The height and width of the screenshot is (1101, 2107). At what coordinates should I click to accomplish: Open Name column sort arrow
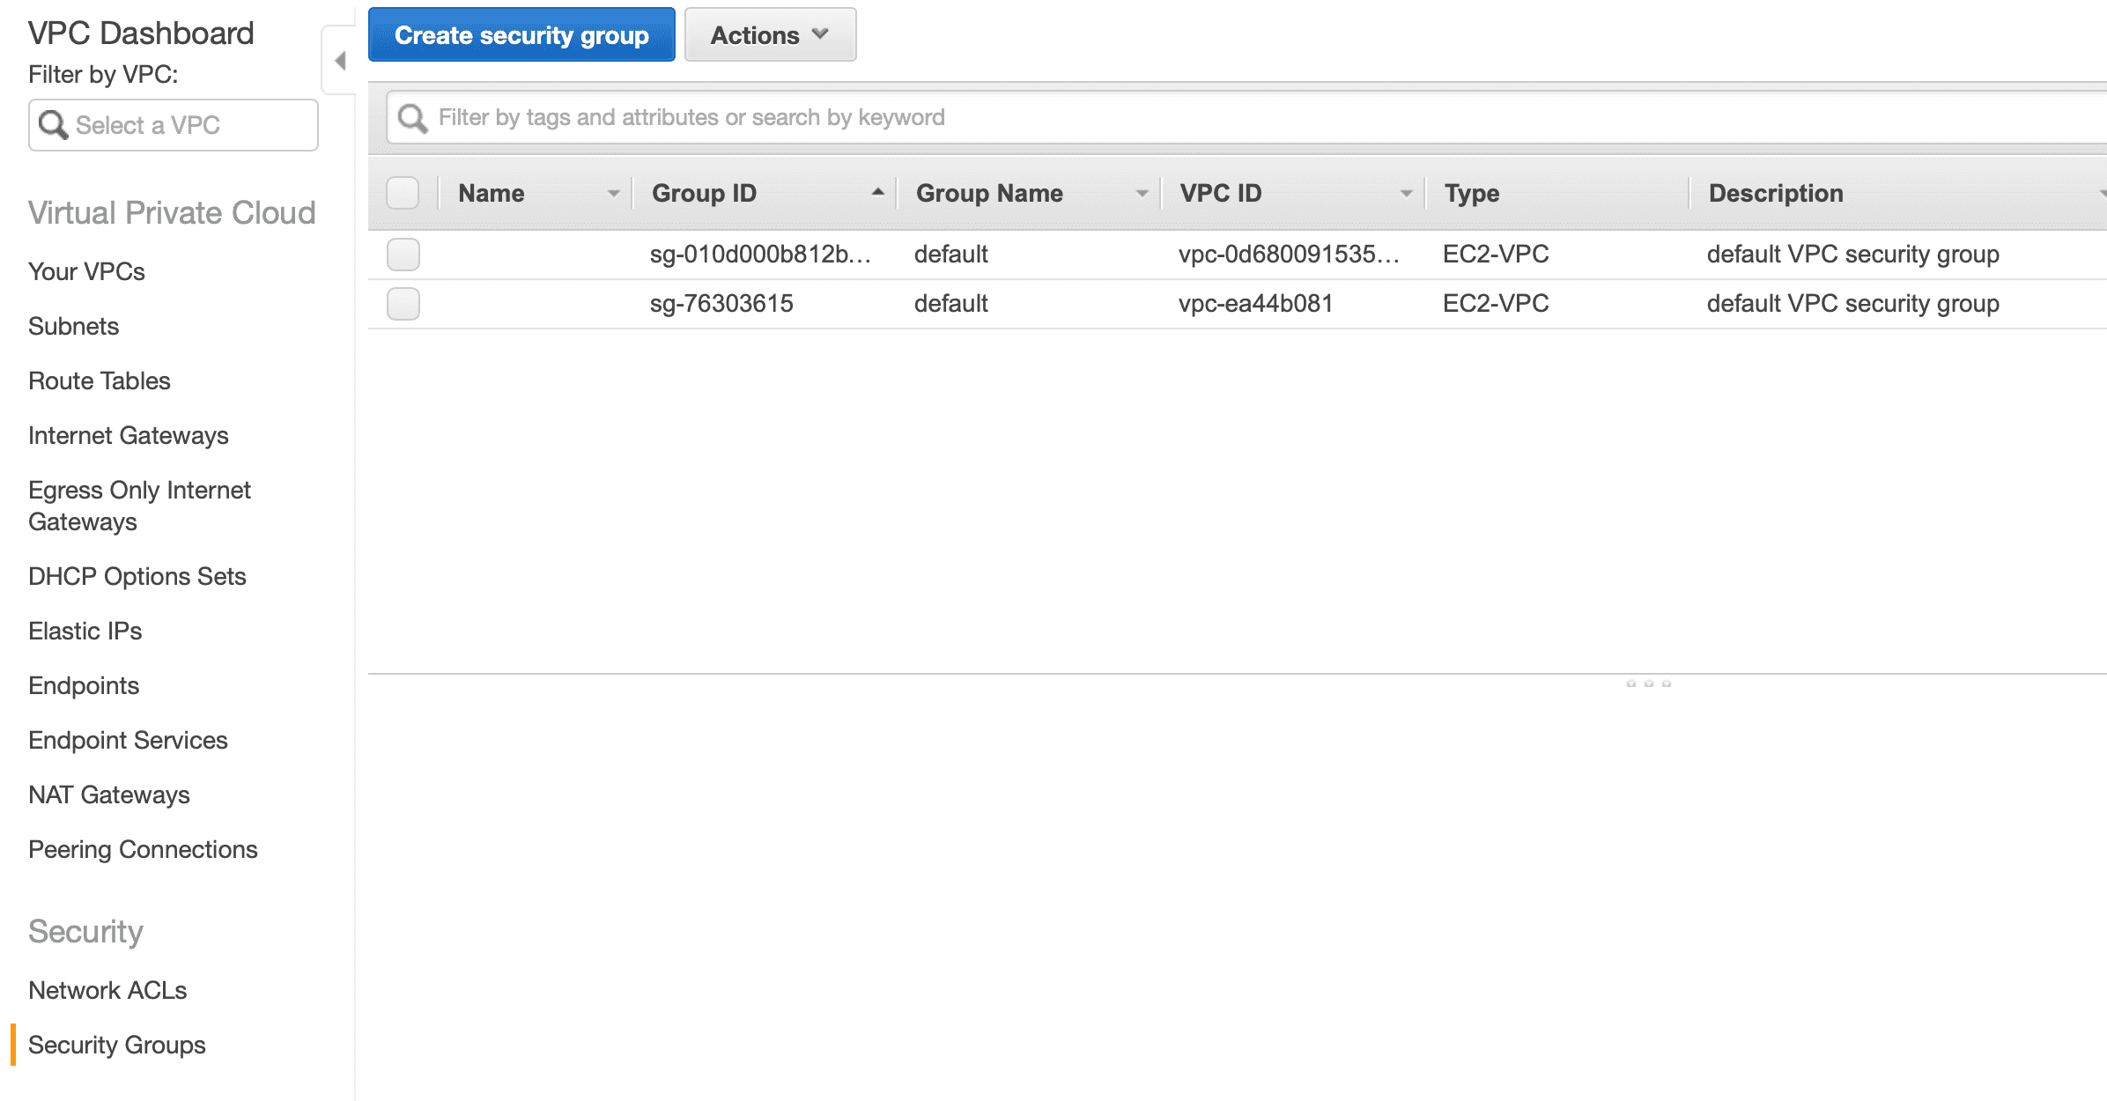[613, 193]
